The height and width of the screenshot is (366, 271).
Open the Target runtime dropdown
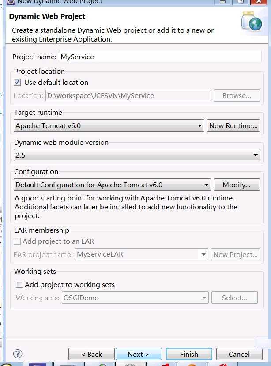click(x=109, y=125)
